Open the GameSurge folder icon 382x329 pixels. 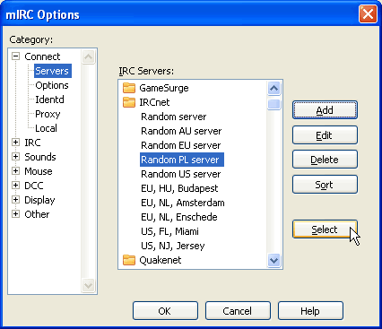[x=129, y=88]
